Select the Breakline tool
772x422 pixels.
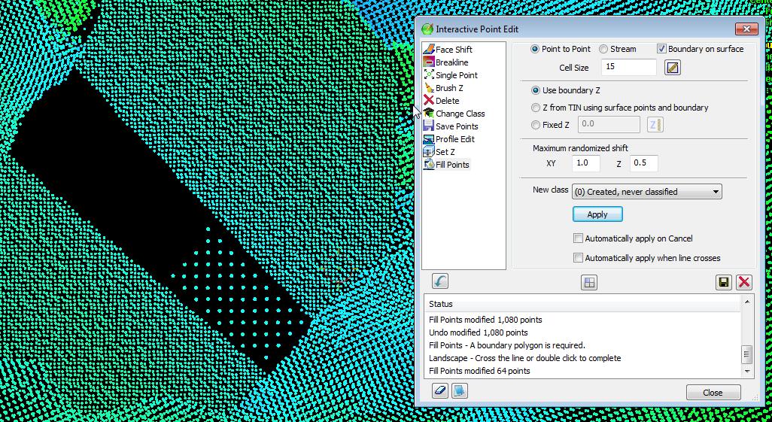445,62
